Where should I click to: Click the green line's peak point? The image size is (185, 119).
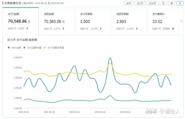(x=110, y=96)
